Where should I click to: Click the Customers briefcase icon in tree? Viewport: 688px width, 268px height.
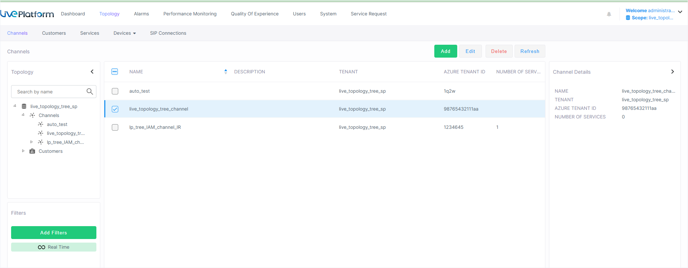(32, 151)
